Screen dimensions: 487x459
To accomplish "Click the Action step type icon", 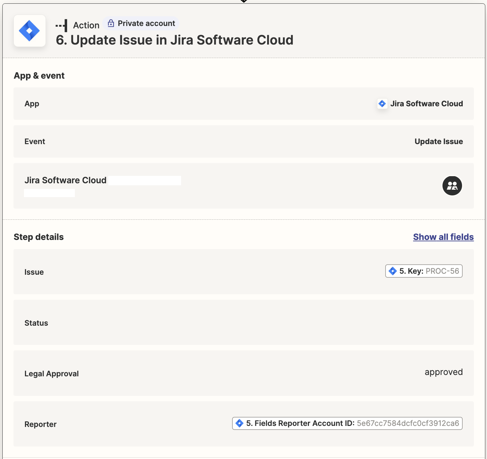I will pos(61,25).
